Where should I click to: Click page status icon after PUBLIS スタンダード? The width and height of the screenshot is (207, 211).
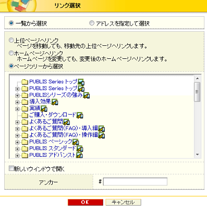tap(80, 148)
